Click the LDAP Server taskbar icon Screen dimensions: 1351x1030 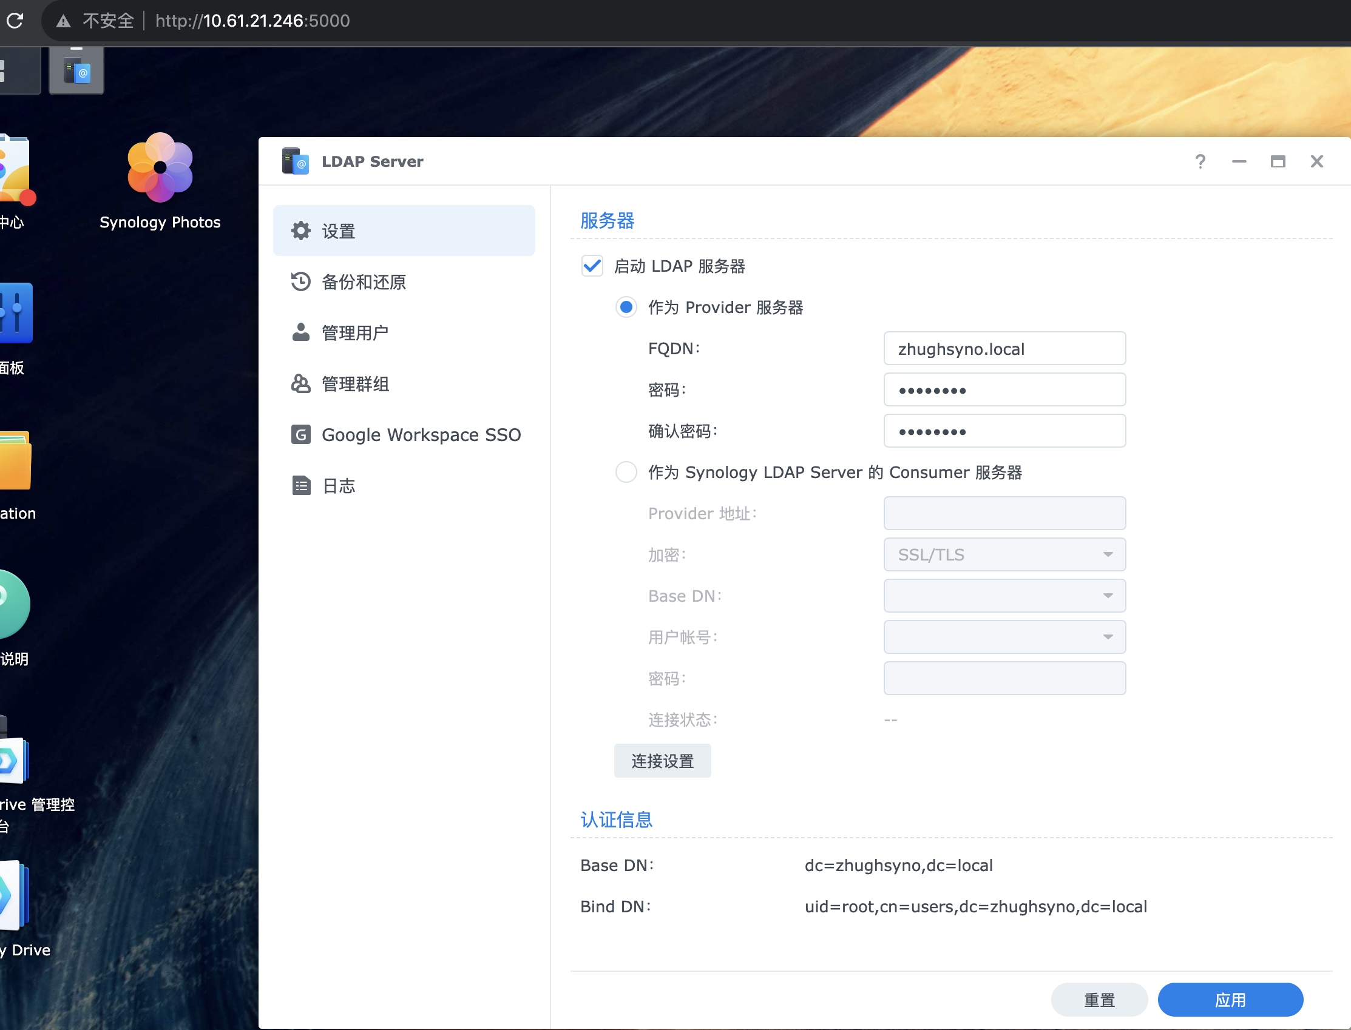pyautogui.click(x=76, y=71)
